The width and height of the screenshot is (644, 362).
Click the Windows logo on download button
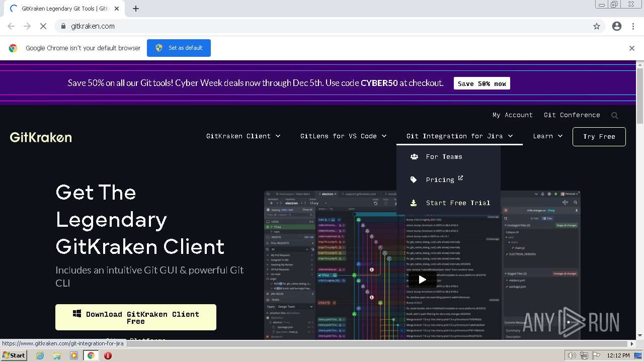coord(77,314)
